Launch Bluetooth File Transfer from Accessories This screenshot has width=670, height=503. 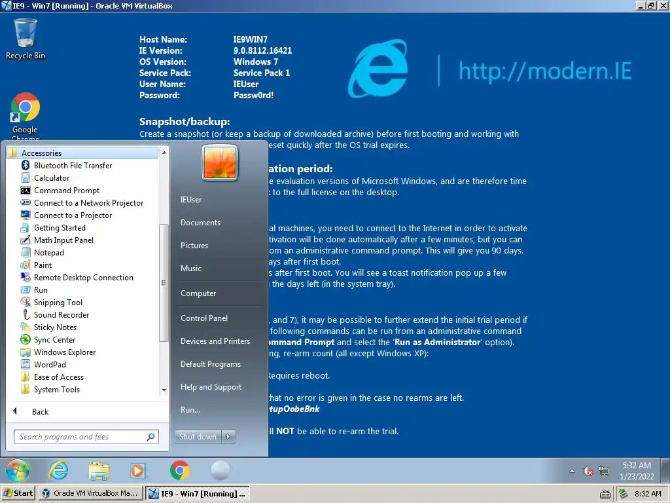(x=73, y=166)
